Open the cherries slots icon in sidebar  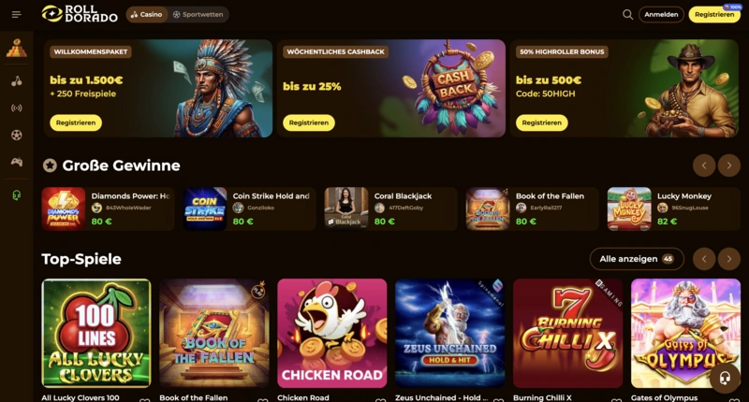(16, 81)
